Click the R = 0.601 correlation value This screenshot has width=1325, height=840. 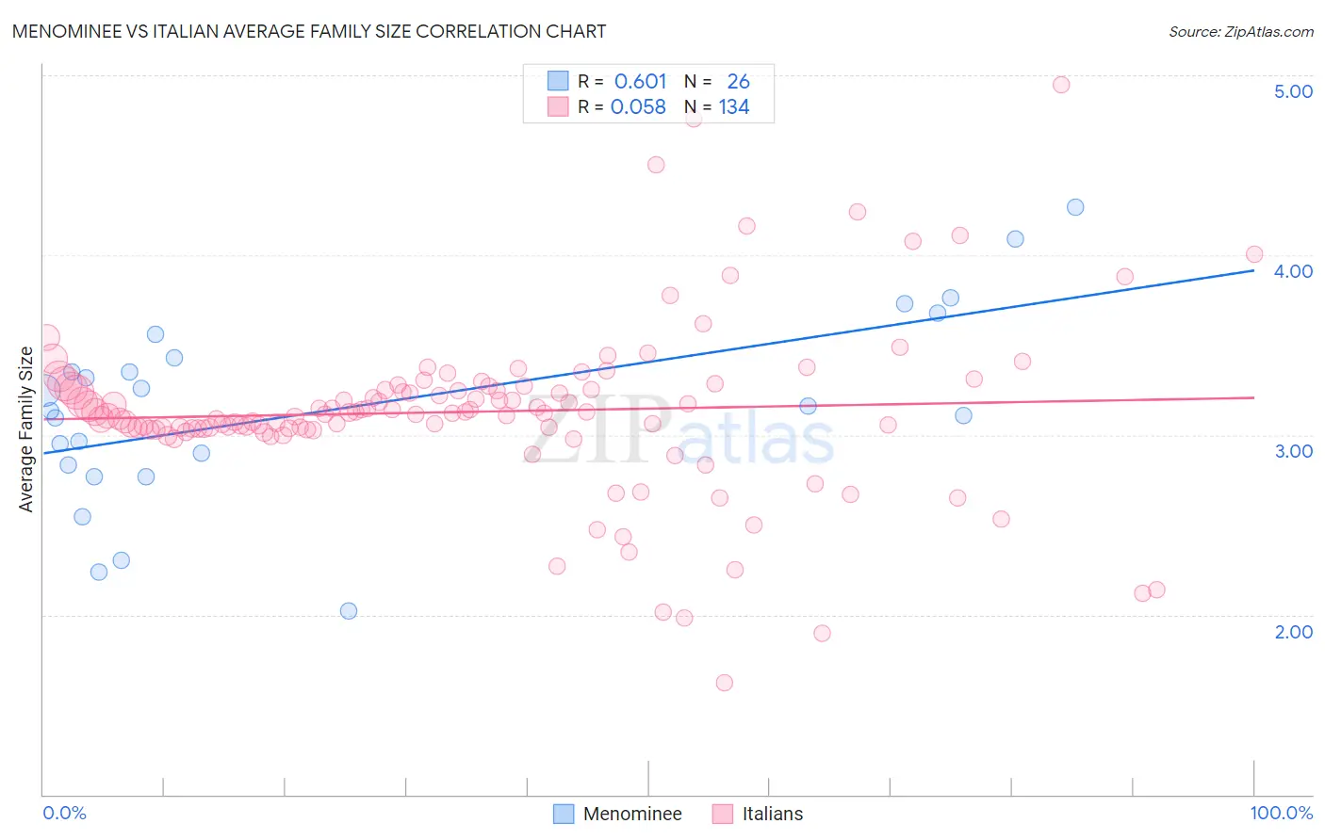point(622,81)
